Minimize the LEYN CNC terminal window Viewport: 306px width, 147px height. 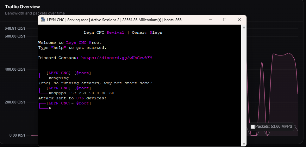click(210, 20)
